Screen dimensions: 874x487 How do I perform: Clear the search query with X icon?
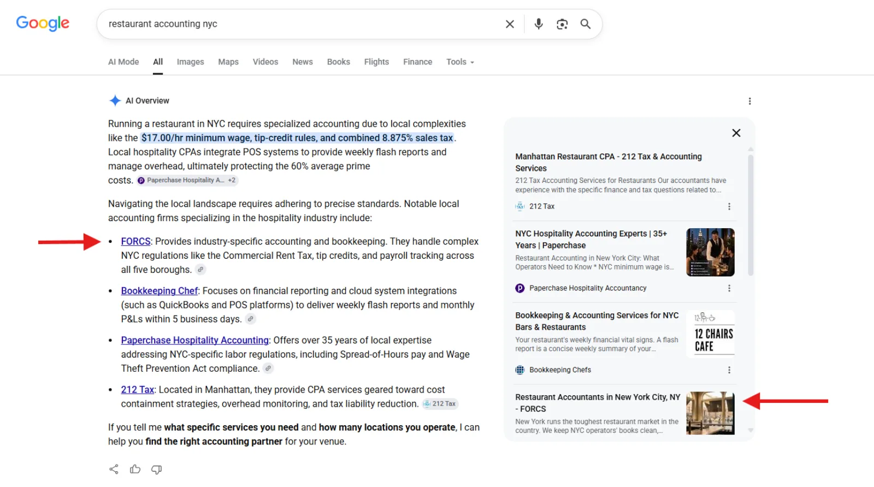coord(510,24)
